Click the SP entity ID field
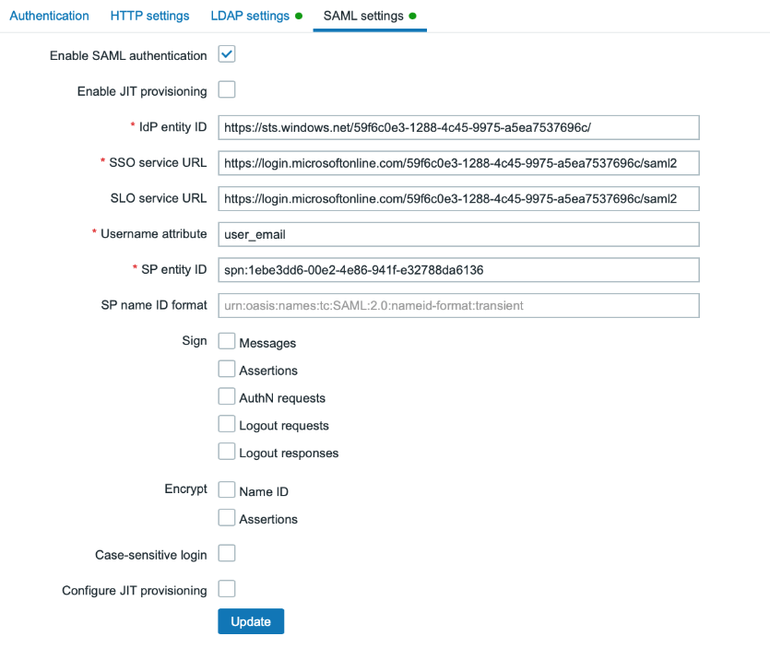This screenshot has height=648, width=770. point(458,270)
